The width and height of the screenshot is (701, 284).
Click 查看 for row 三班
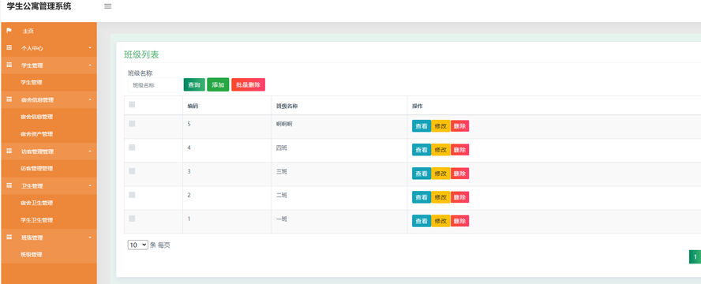[x=422, y=174]
